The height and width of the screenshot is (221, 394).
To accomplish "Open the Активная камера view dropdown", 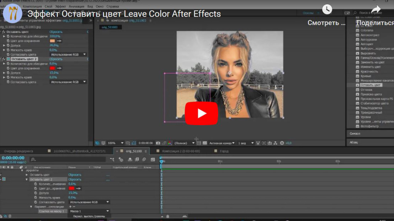I will (222, 143).
